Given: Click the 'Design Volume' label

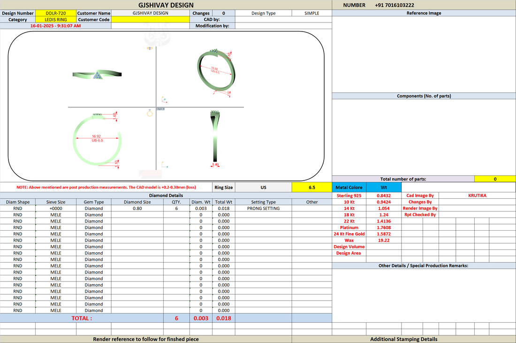Looking at the screenshot, I should point(349,247).
